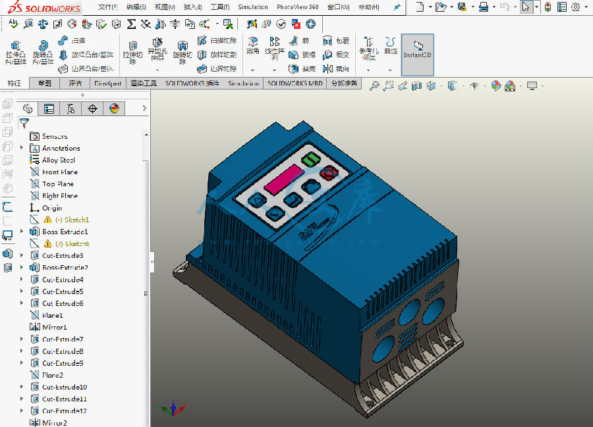Choose the 边界凸台/基体 boundary boss feature
The image size is (593, 427).
coord(86,68)
